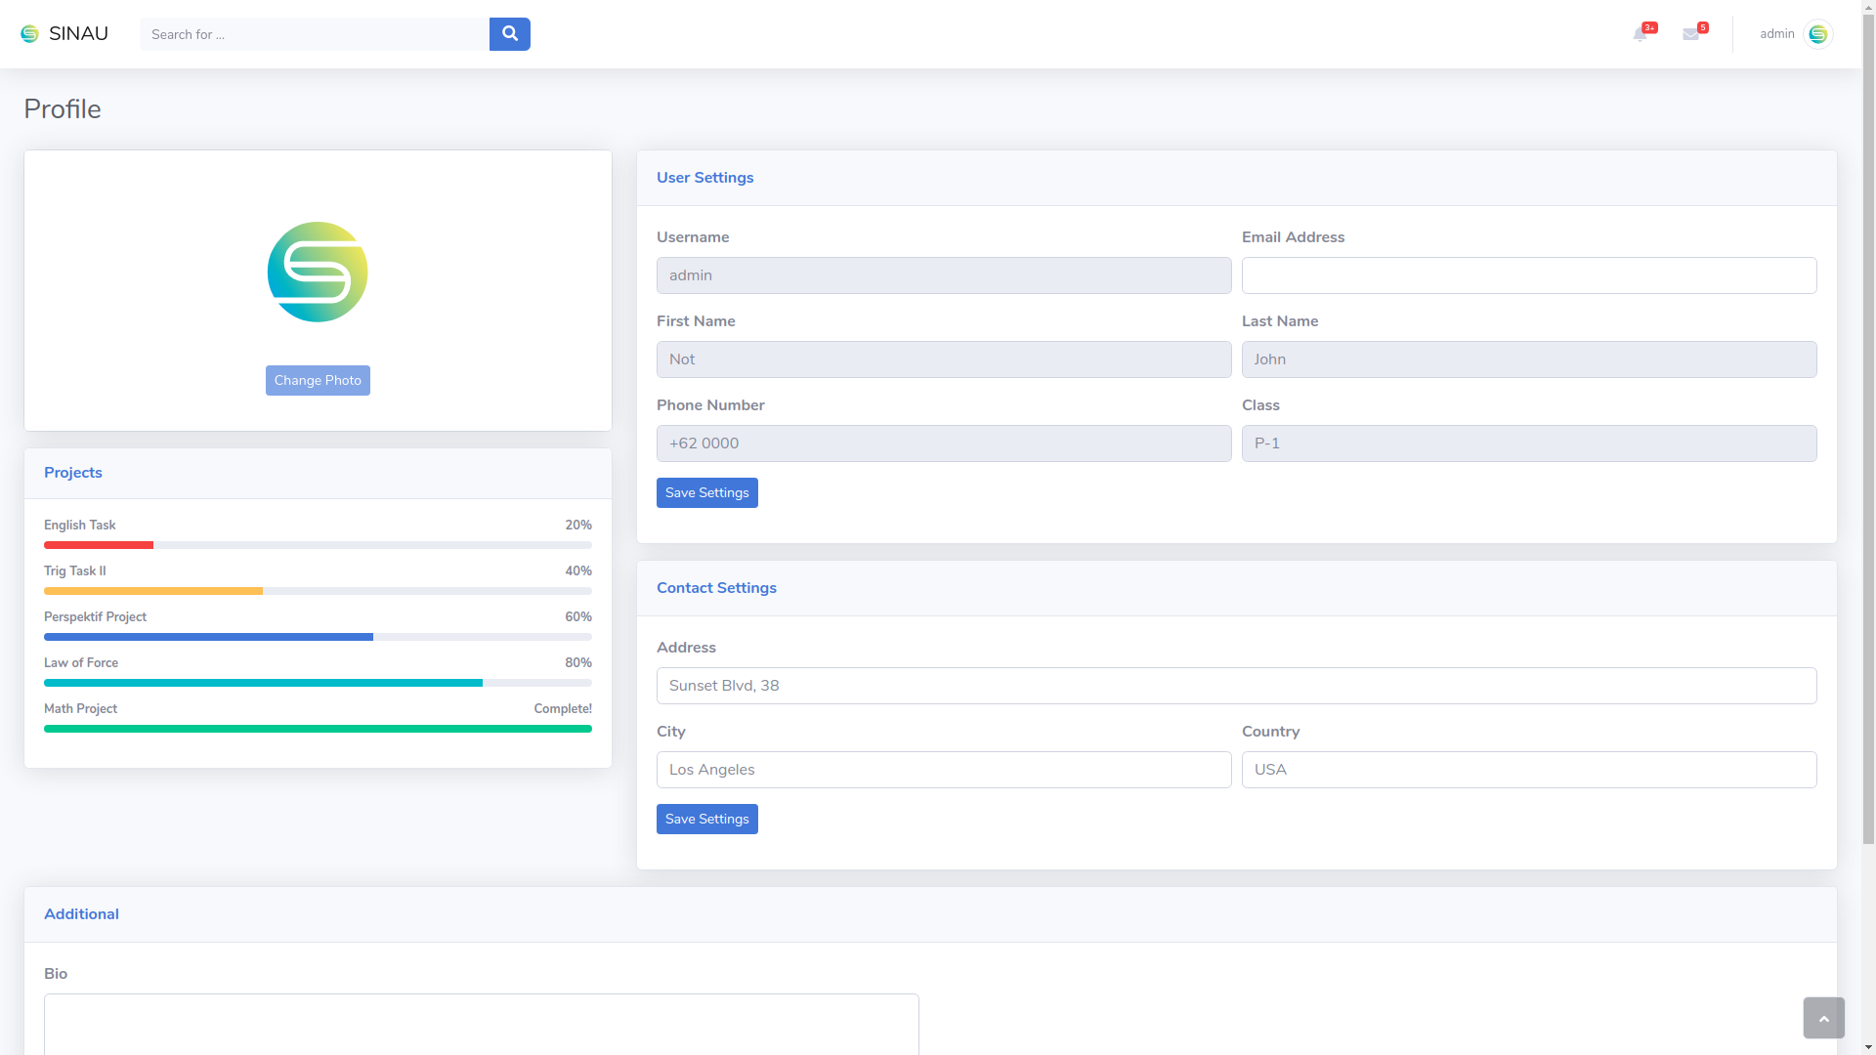Image resolution: width=1876 pixels, height=1055 pixels.
Task: Click the top search text box
Action: pyautogui.click(x=314, y=34)
